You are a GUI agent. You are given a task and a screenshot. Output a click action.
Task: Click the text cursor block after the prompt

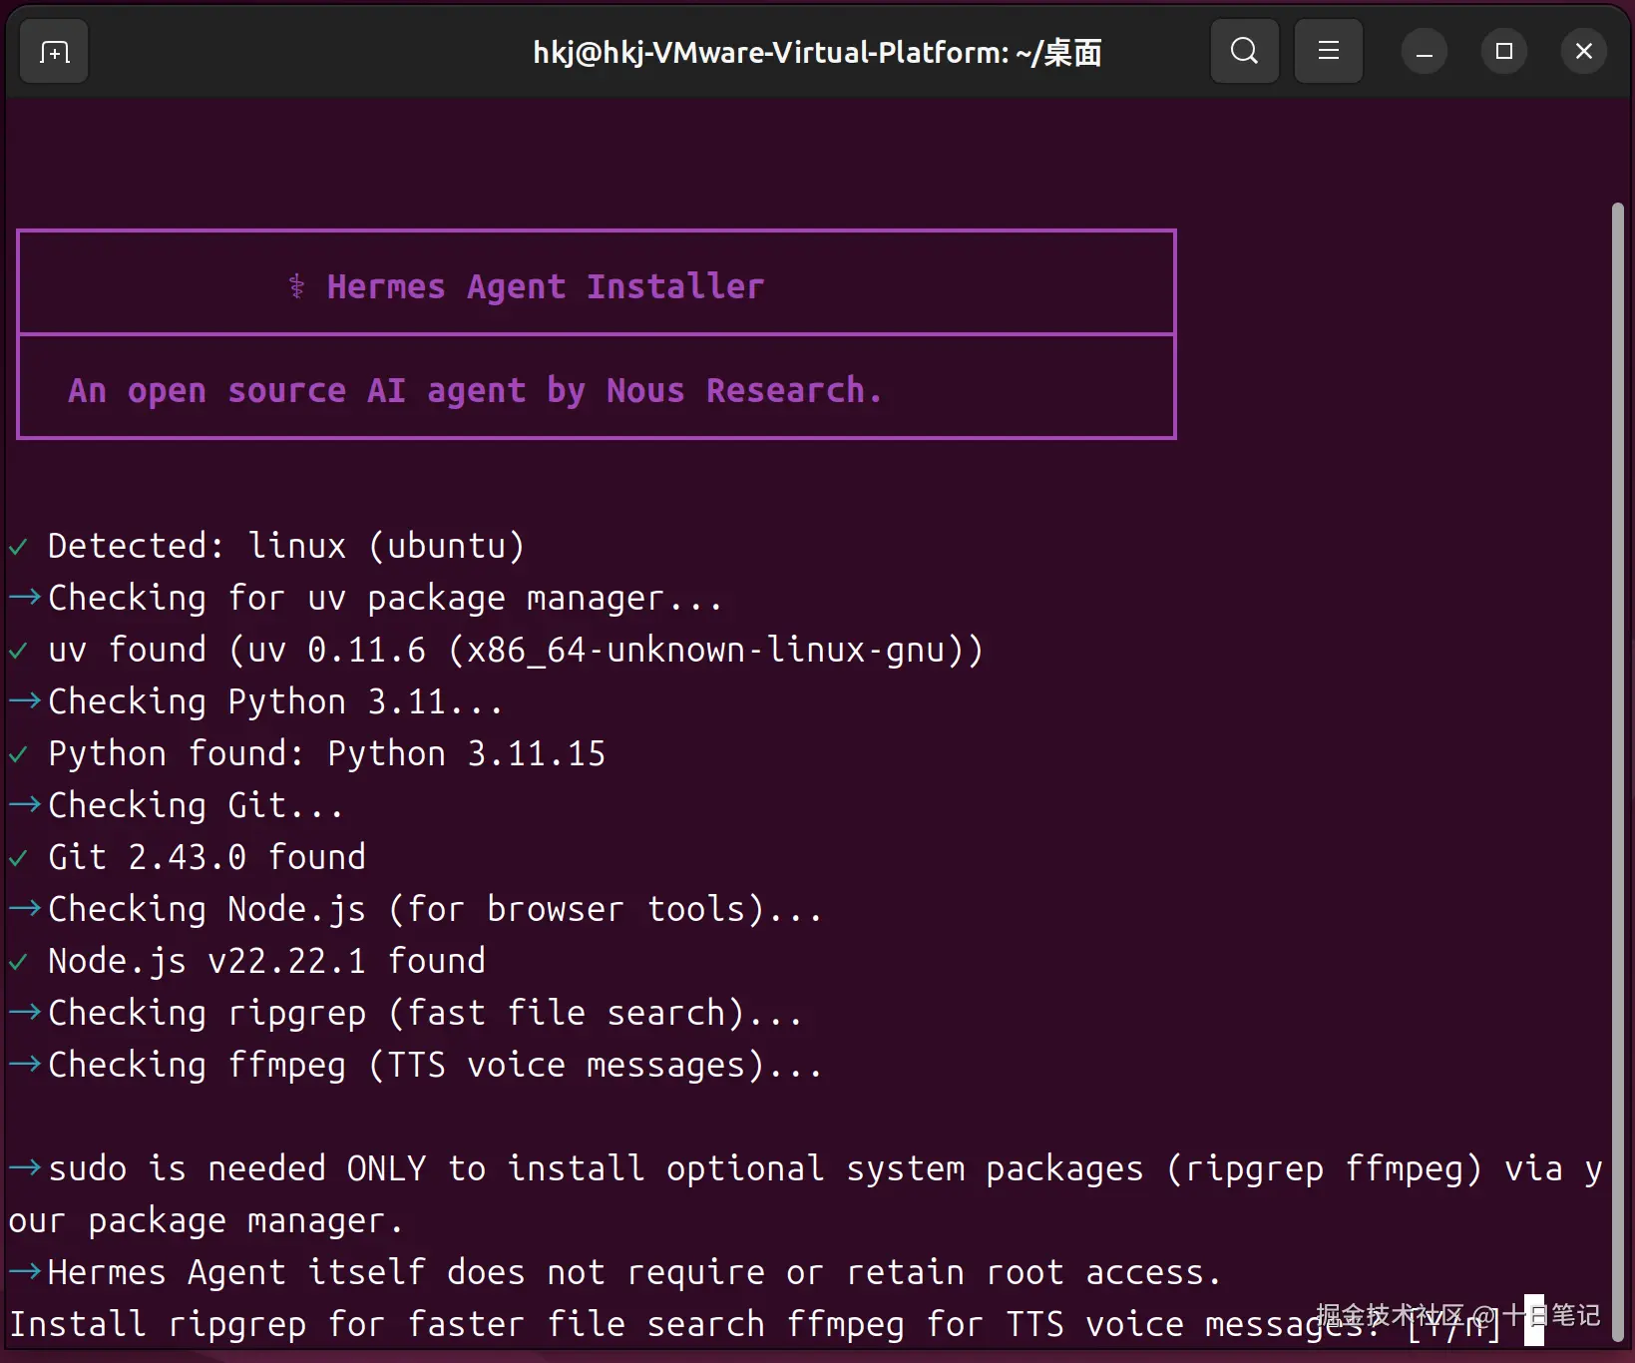(x=1533, y=1321)
